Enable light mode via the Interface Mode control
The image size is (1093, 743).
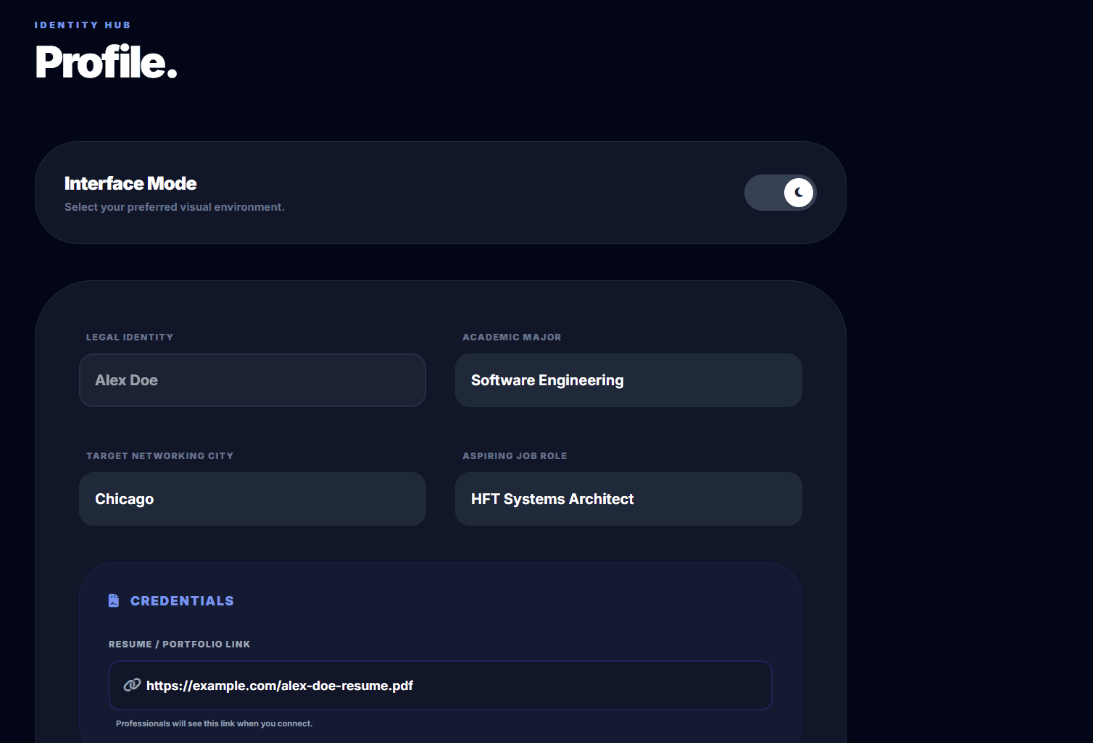[x=780, y=193]
